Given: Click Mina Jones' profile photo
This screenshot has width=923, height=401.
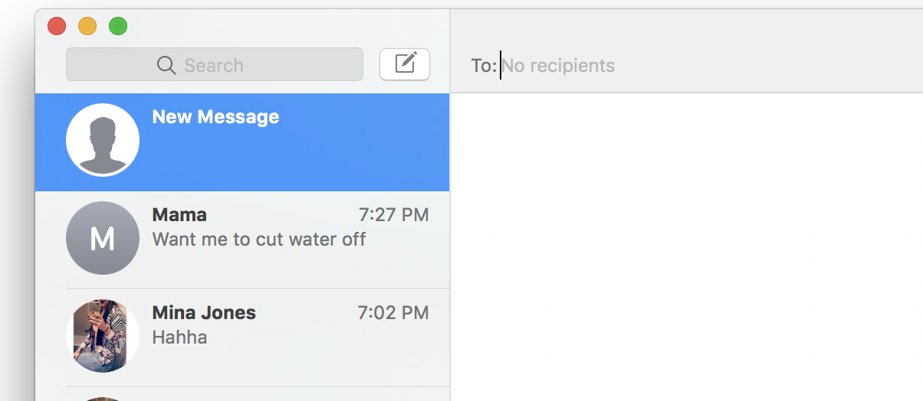Looking at the screenshot, I should (x=103, y=336).
